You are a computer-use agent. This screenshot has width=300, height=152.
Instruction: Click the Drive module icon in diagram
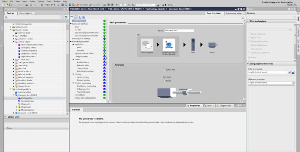click(x=193, y=44)
